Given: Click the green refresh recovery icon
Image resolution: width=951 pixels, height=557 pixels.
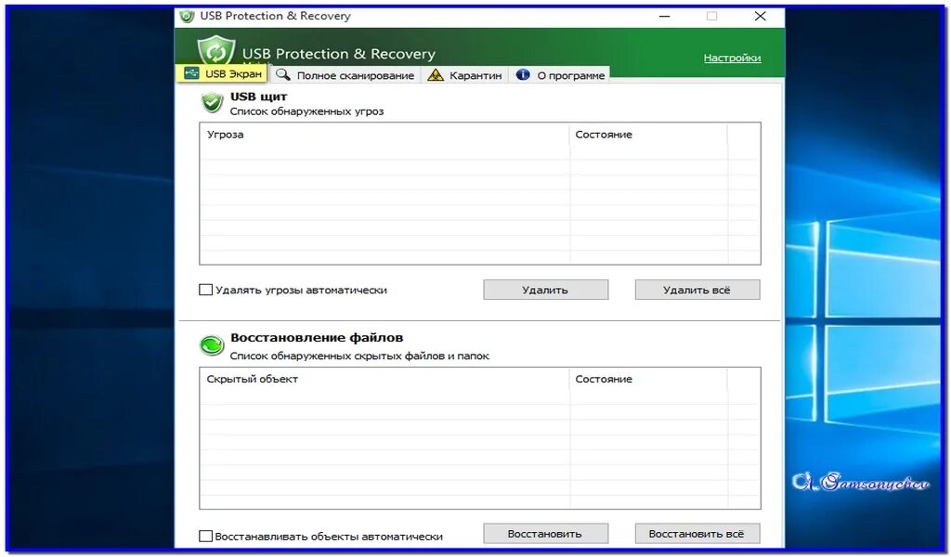Looking at the screenshot, I should (x=212, y=345).
